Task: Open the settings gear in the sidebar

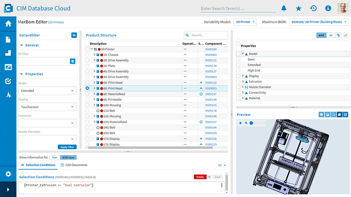Action: (8, 174)
